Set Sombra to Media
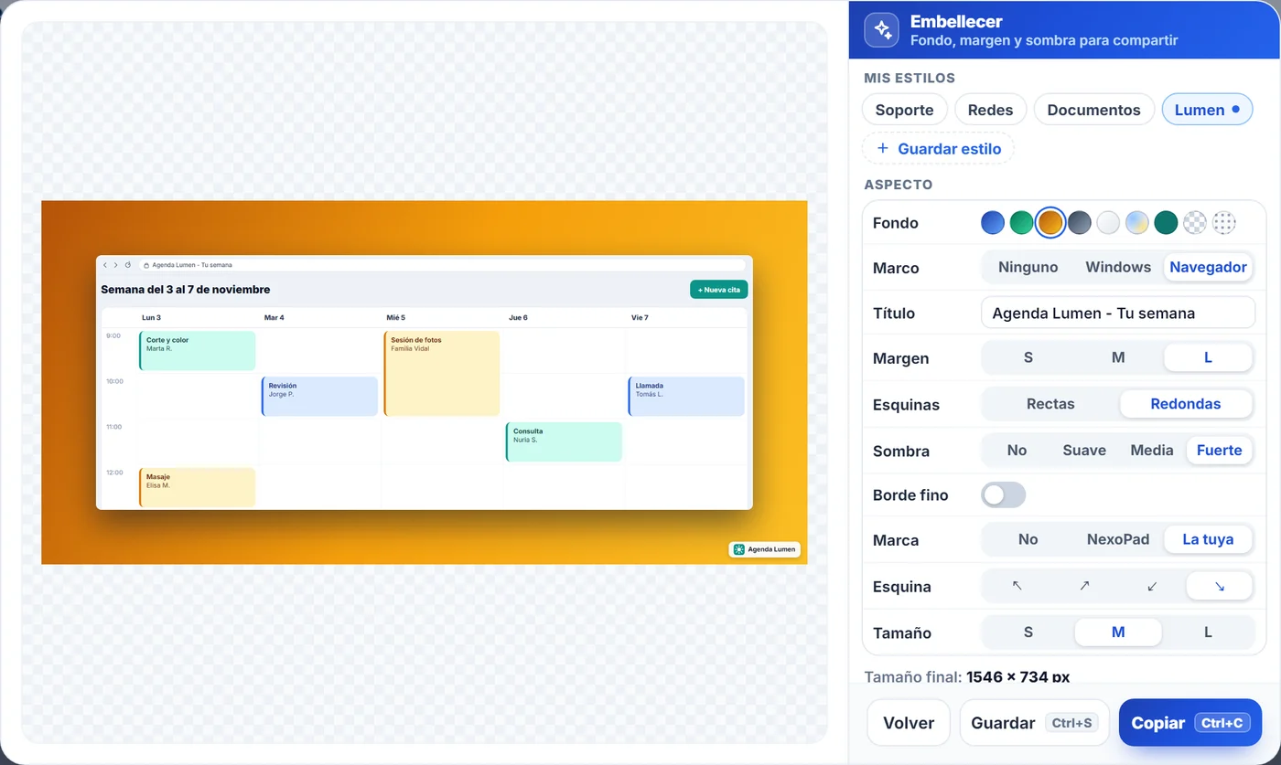Image resolution: width=1281 pixels, height=765 pixels. coord(1152,451)
